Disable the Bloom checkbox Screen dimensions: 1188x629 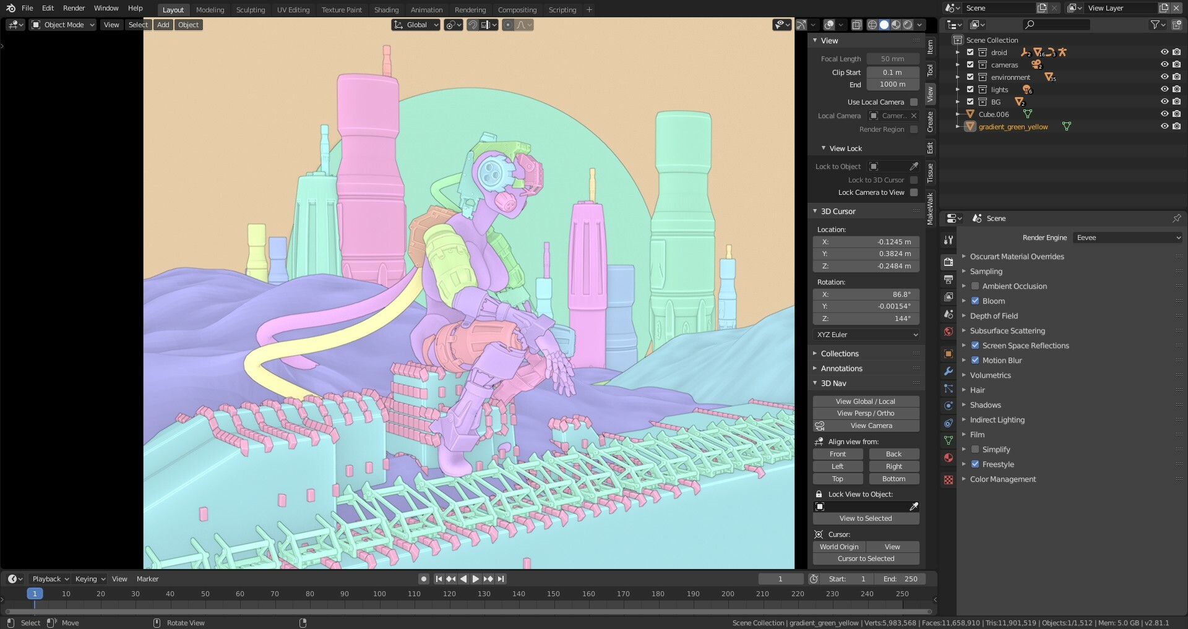point(975,301)
